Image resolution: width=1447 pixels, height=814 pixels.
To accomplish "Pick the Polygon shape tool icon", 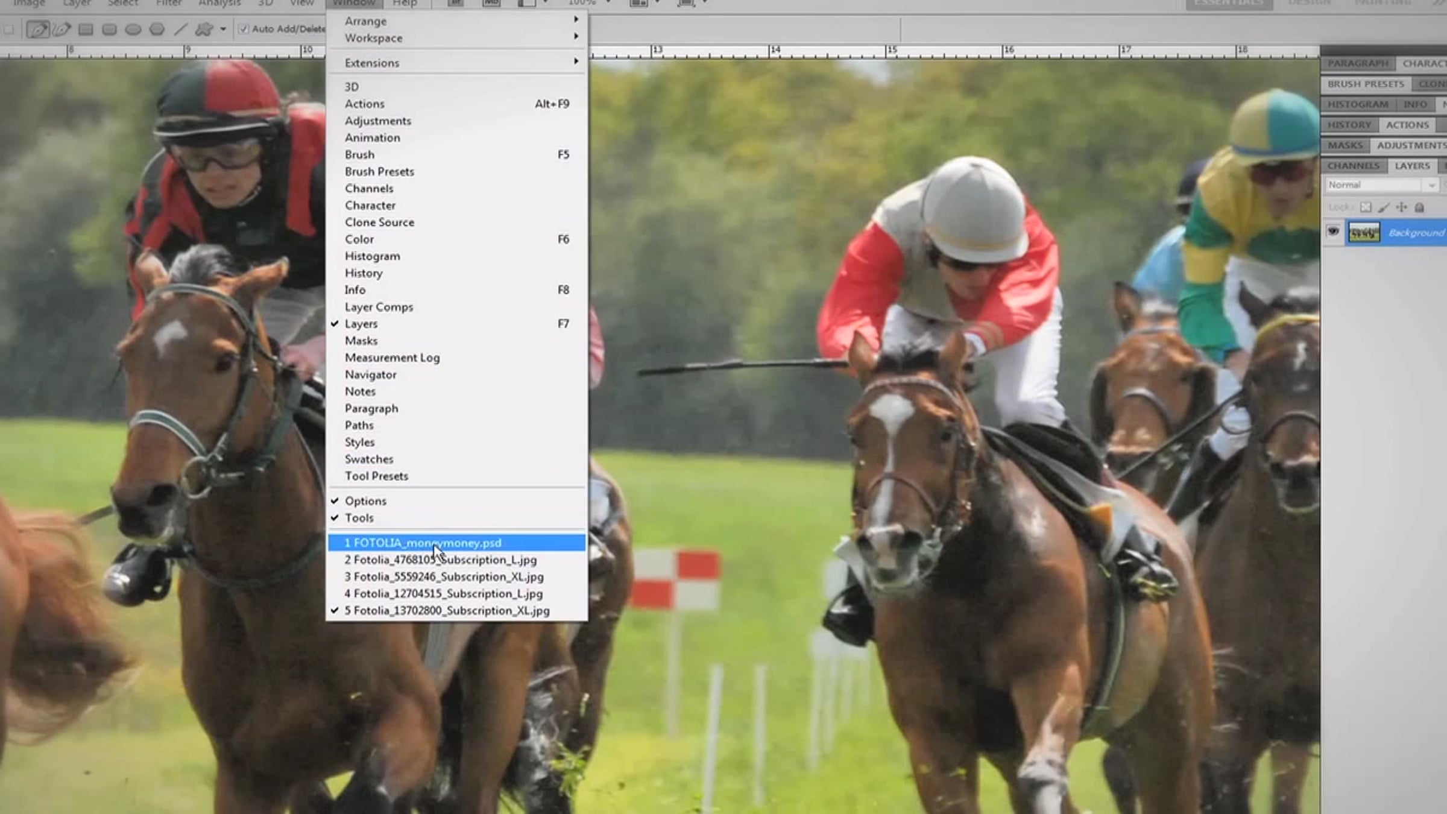I will point(157,29).
